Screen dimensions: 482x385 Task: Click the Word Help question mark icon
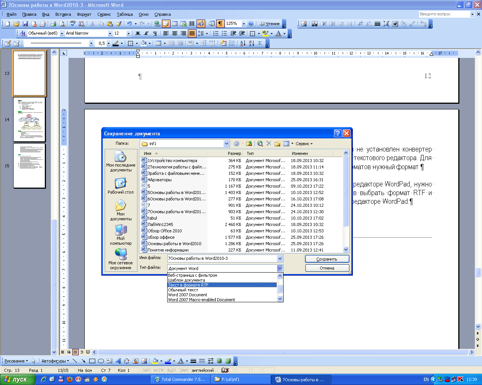tap(251, 24)
